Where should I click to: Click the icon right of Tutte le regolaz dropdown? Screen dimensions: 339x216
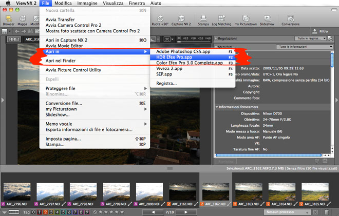click(330, 38)
